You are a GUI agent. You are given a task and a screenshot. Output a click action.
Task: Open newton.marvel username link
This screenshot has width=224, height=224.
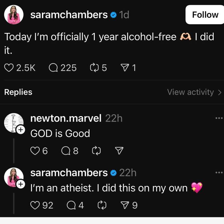pos(66,118)
